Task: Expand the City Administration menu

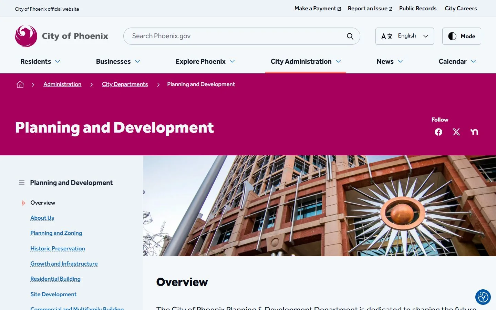Action: coord(306,62)
